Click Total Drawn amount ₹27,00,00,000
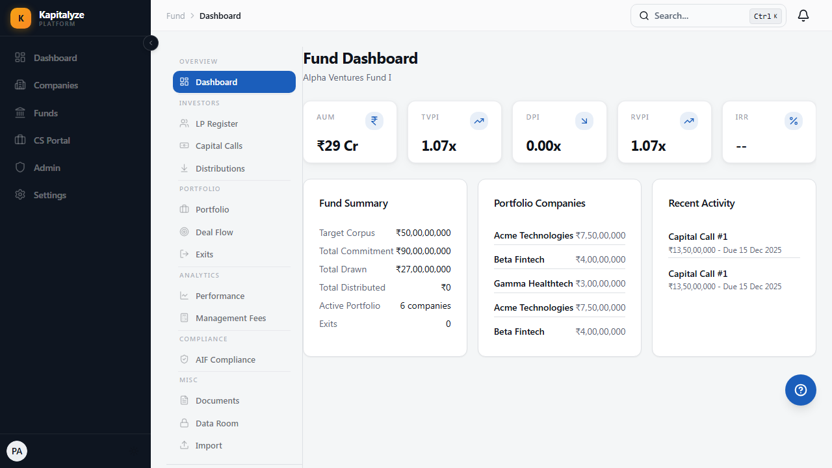 click(423, 269)
